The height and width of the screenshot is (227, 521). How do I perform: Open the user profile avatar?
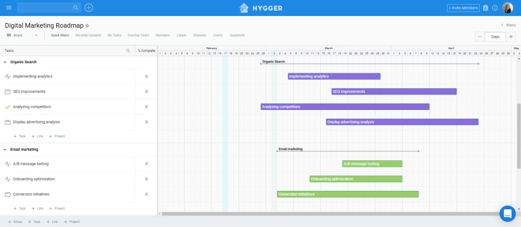coord(507,8)
